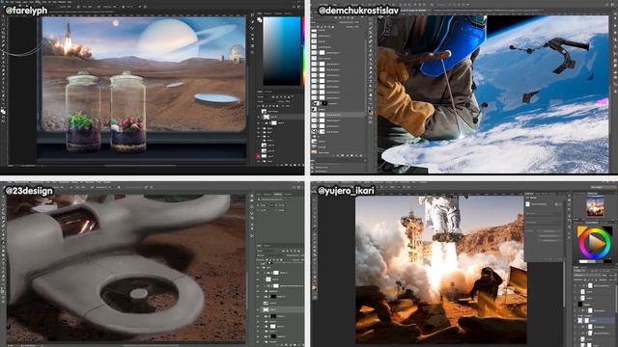Image resolution: width=618 pixels, height=347 pixels.
Task: Click the black mask thumbnail in demchukrostislav's layers
Action: click(324, 103)
